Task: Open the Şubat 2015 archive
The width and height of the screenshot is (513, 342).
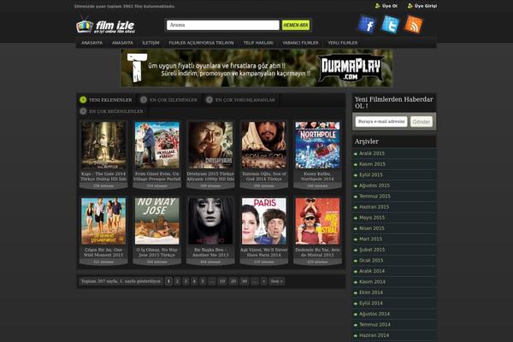Action: click(x=372, y=250)
